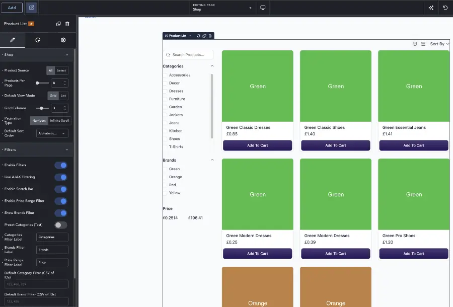453x307 pixels.
Task: Toggle Enable Filters switch
Action: 61,165
